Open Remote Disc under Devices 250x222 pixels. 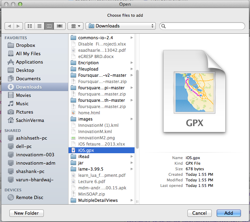click(30, 197)
